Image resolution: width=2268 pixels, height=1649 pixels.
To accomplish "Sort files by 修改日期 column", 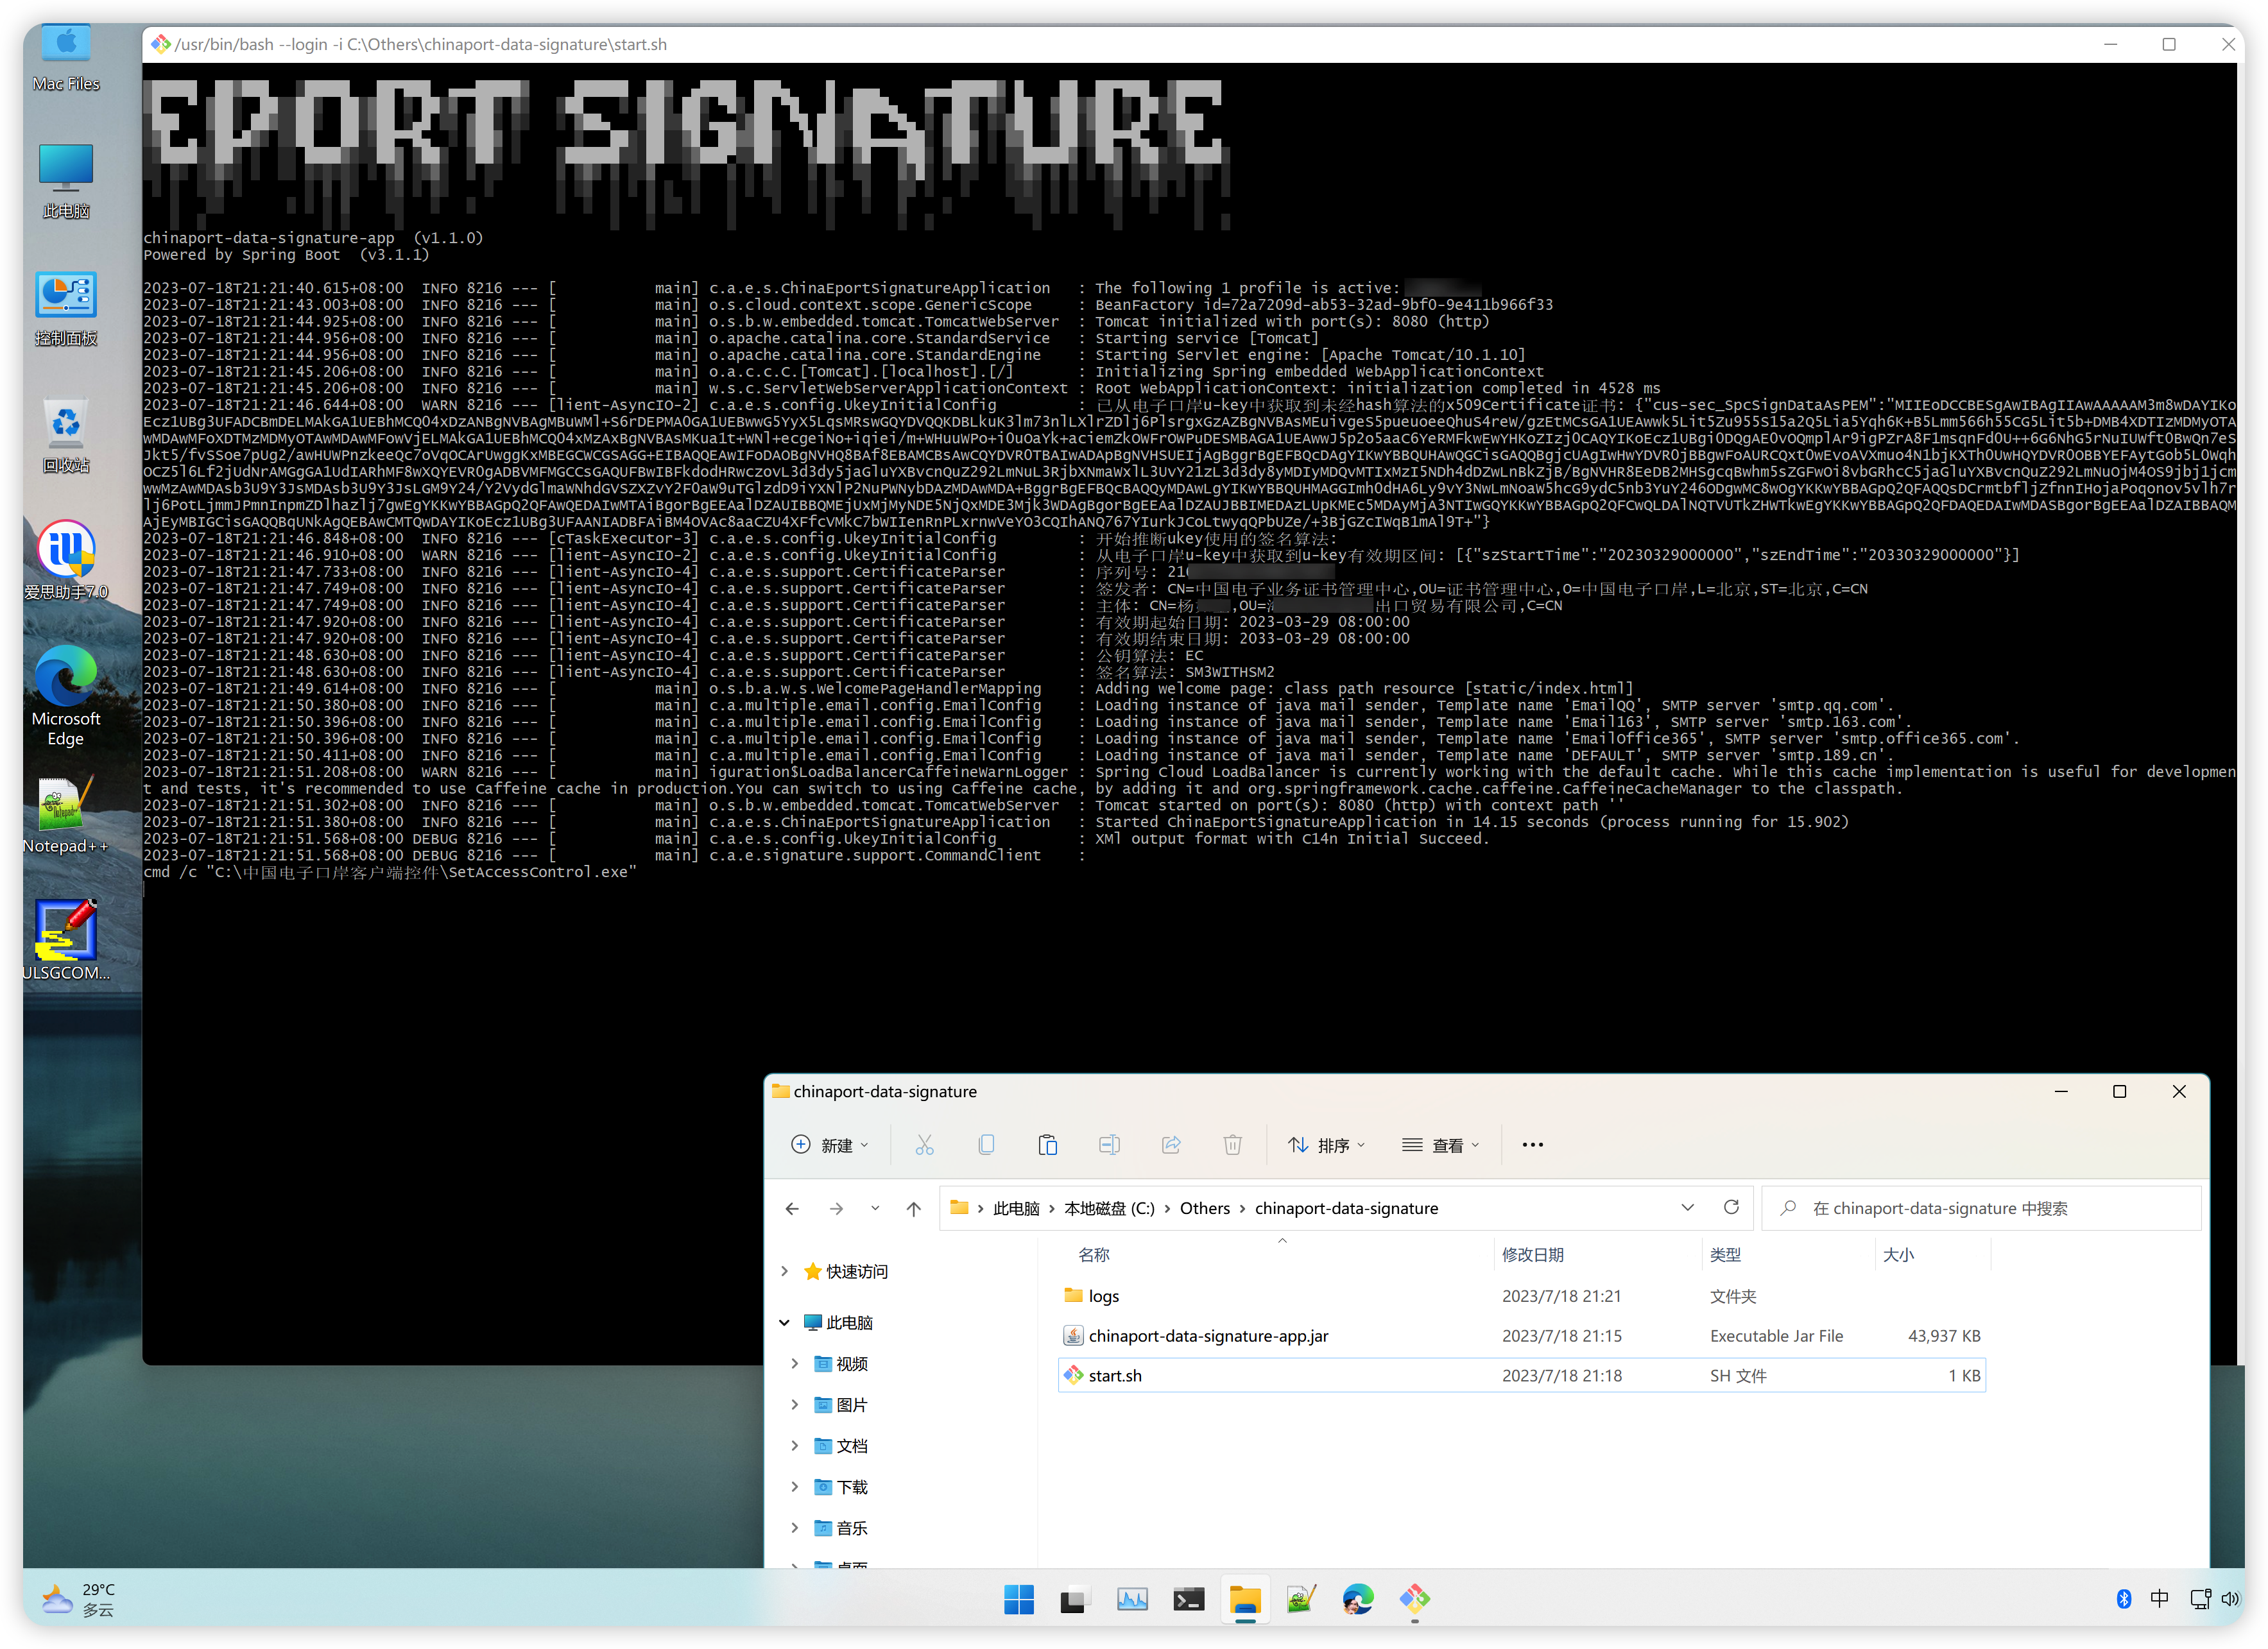I will pos(1532,1254).
